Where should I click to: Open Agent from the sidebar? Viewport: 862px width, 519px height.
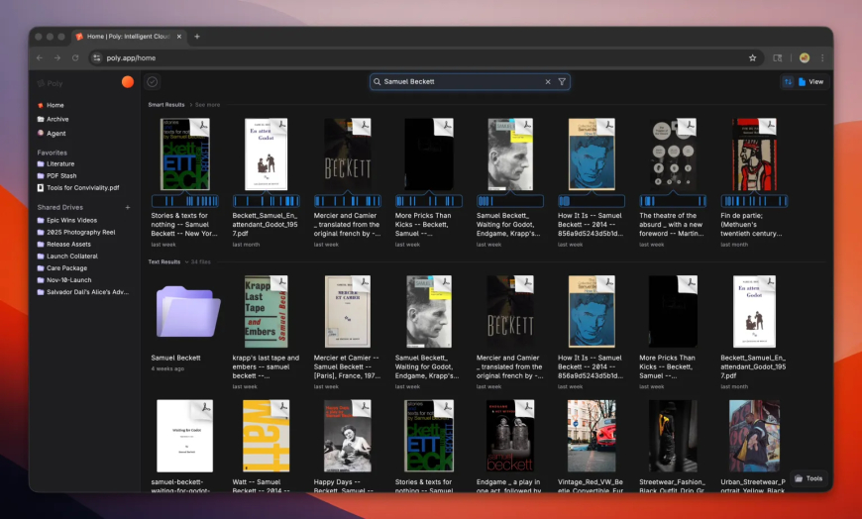tap(55, 133)
